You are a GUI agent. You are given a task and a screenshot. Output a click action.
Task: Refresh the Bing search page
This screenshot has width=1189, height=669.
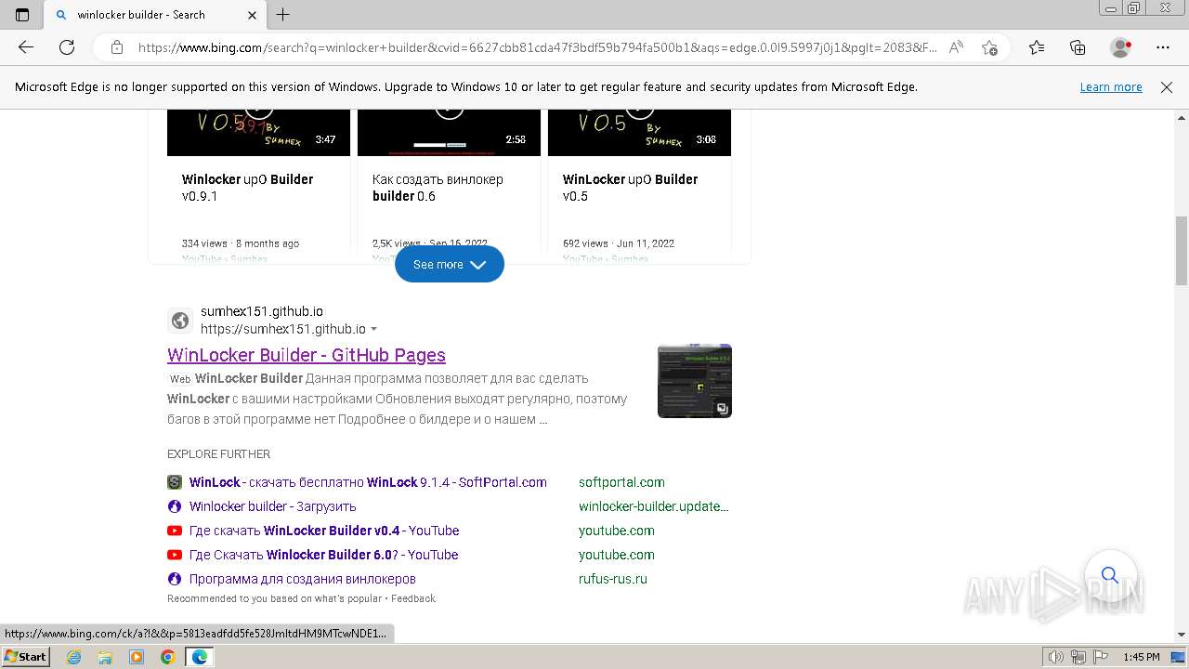pyautogui.click(x=67, y=47)
